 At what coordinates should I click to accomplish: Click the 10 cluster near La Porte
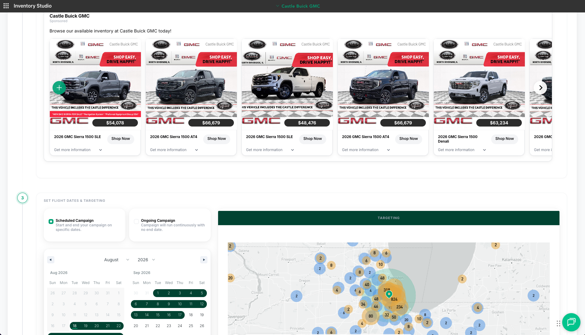[419, 319]
